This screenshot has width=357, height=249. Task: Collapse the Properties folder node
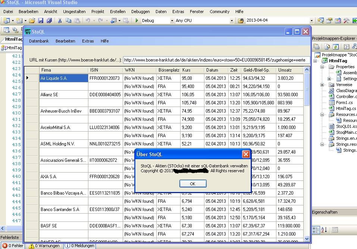pos(322,67)
